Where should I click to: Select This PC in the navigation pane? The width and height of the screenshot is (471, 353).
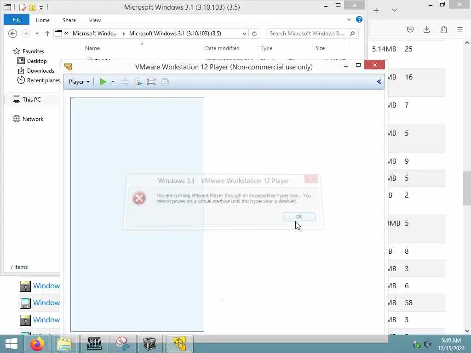[31, 99]
